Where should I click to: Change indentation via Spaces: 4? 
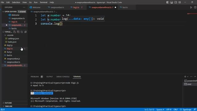pos(160,109)
